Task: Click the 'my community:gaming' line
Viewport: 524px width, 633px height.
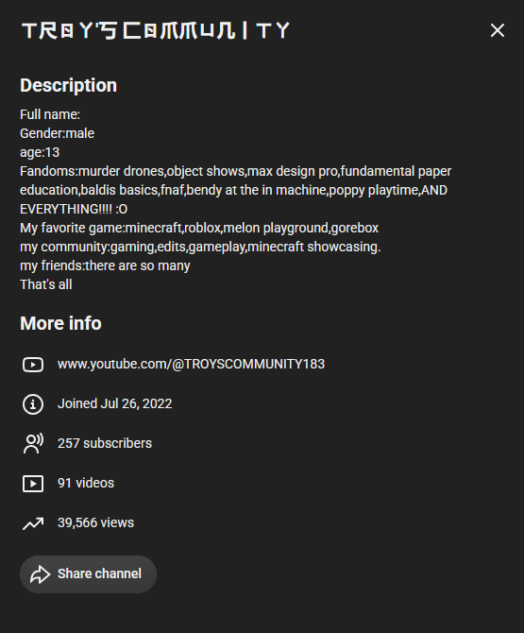Action: (x=200, y=247)
